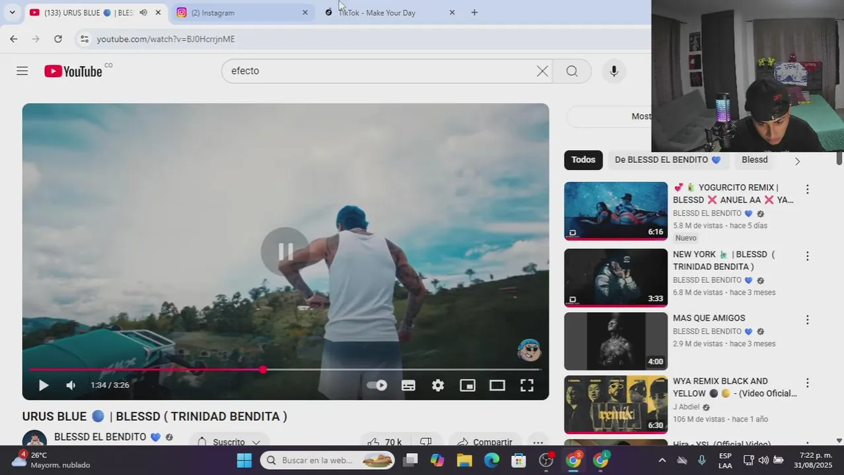Reload the page
The width and height of the screenshot is (844, 475).
click(58, 39)
